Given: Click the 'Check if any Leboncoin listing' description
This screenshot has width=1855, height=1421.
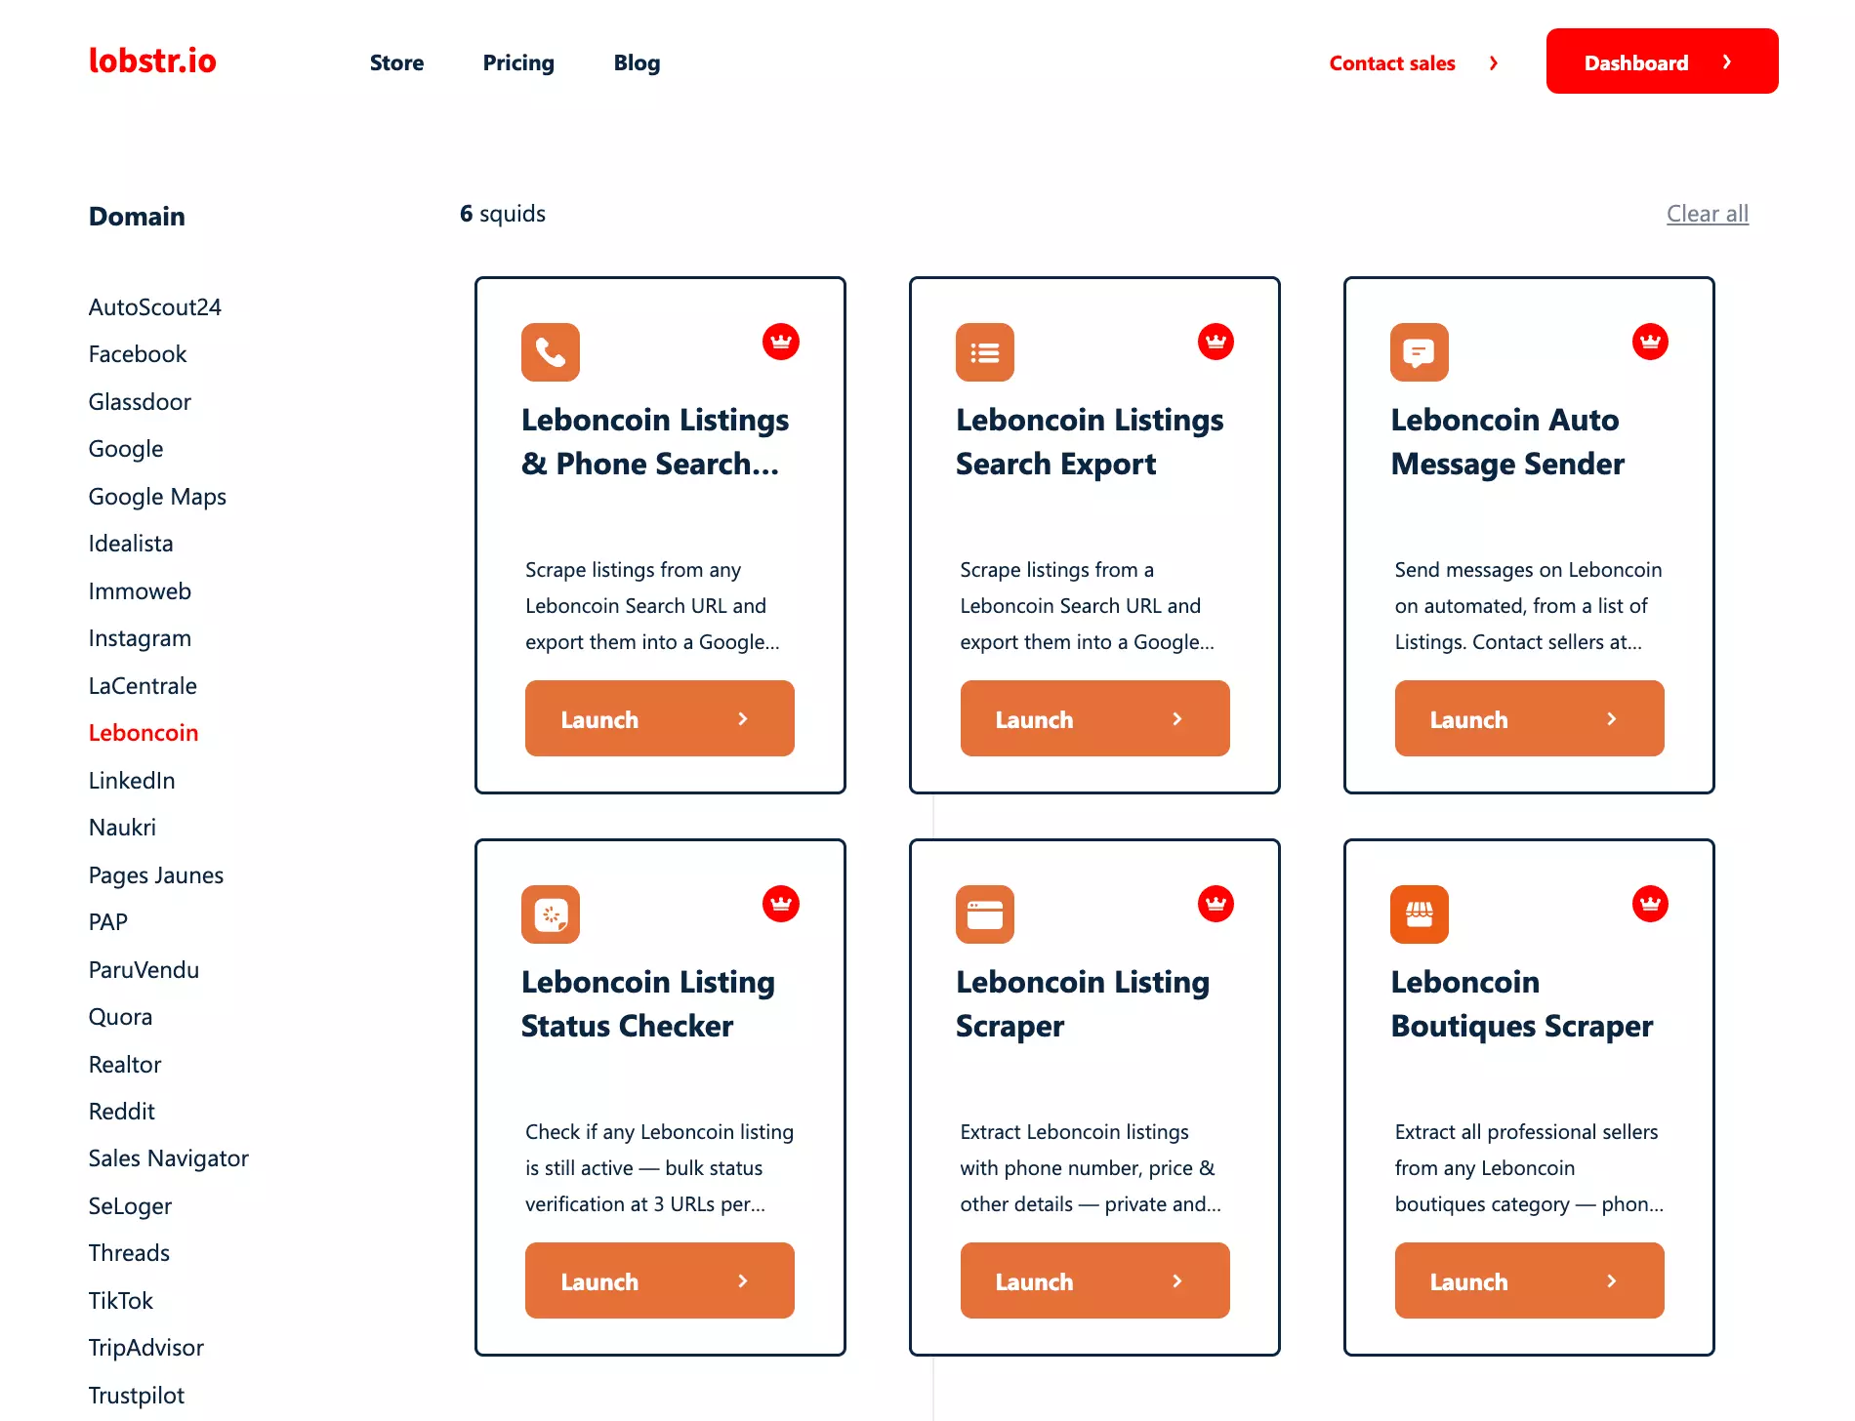Looking at the screenshot, I should pos(660,1168).
